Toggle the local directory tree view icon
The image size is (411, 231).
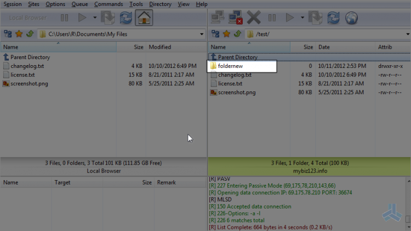[x=8, y=34]
